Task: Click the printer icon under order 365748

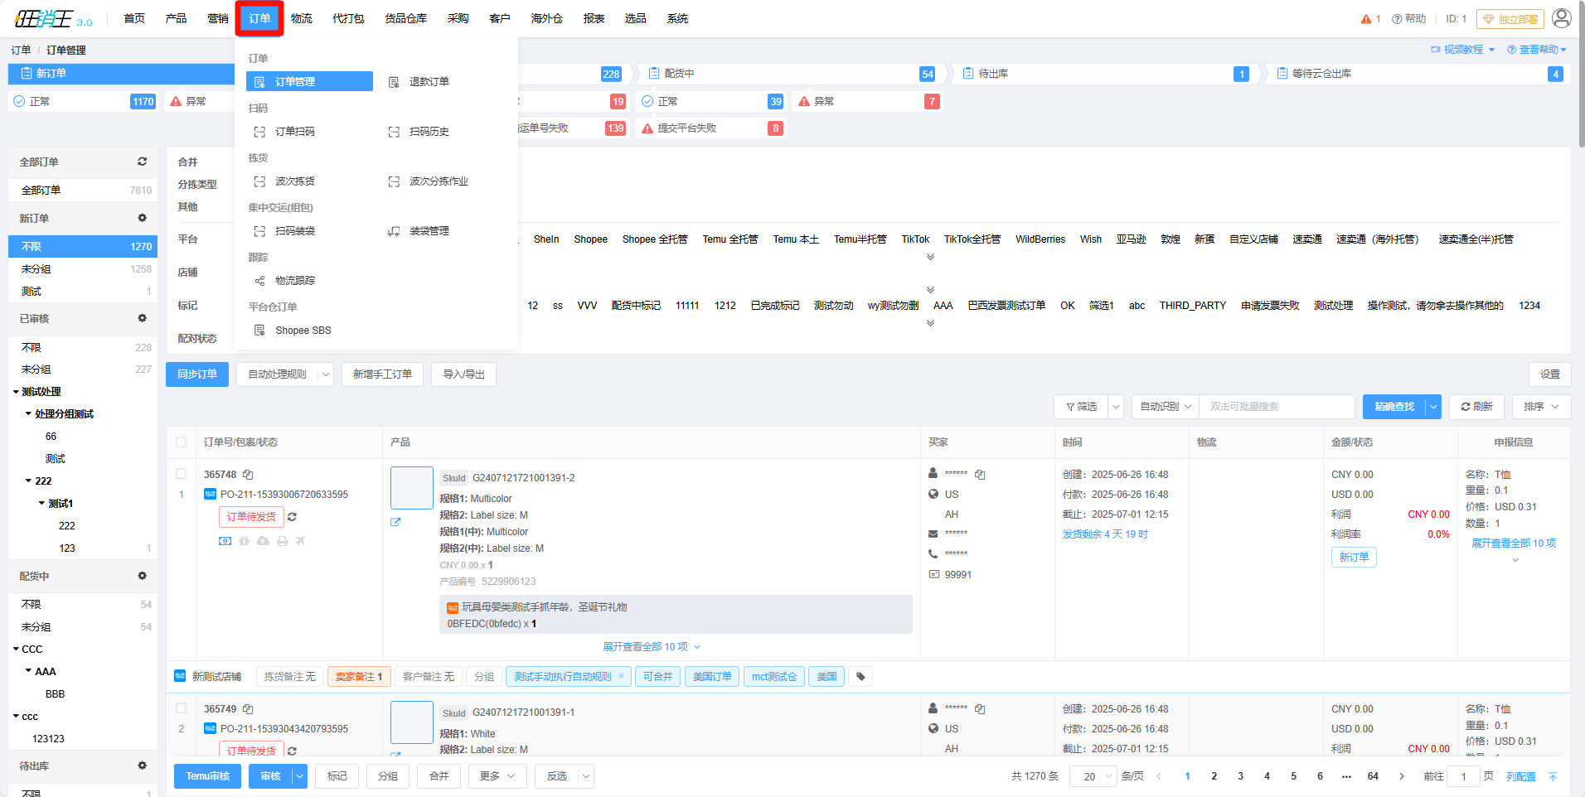Action: (282, 541)
